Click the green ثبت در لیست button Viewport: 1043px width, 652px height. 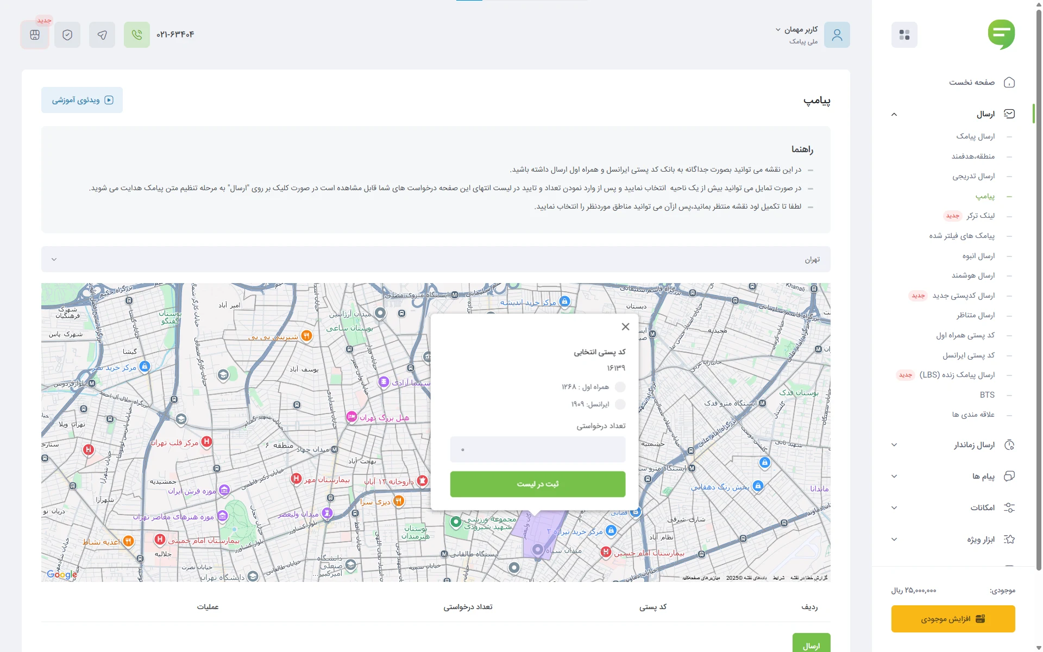538,484
